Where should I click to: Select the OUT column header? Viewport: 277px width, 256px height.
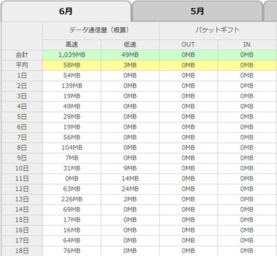[188, 44]
